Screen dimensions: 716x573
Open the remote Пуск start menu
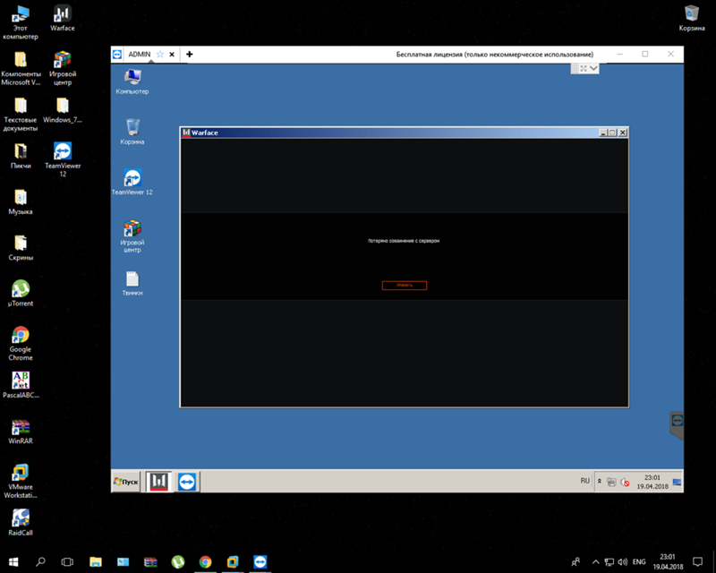point(126,482)
